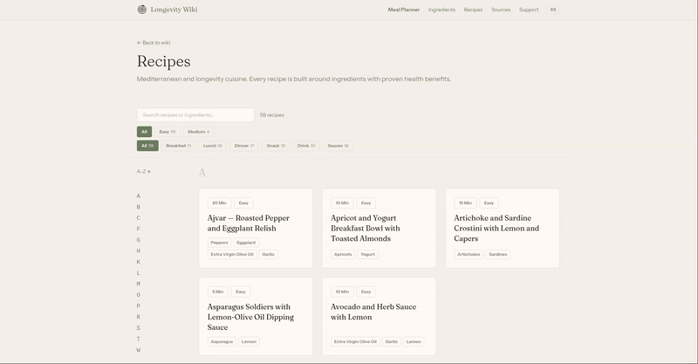Select the All difficulty filter
698x364 pixels.
[x=144, y=132]
